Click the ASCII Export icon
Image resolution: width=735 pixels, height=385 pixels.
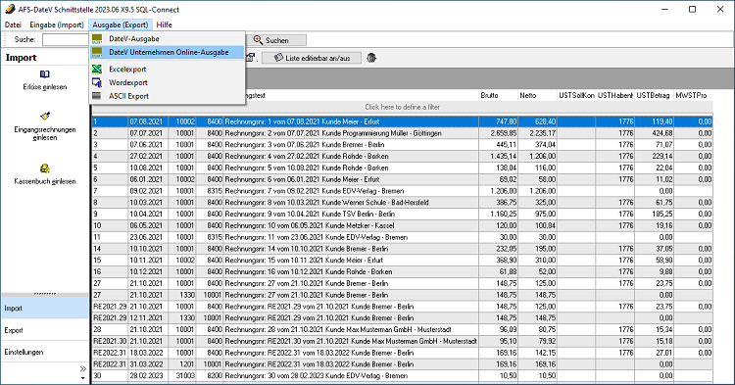pyautogui.click(x=97, y=96)
